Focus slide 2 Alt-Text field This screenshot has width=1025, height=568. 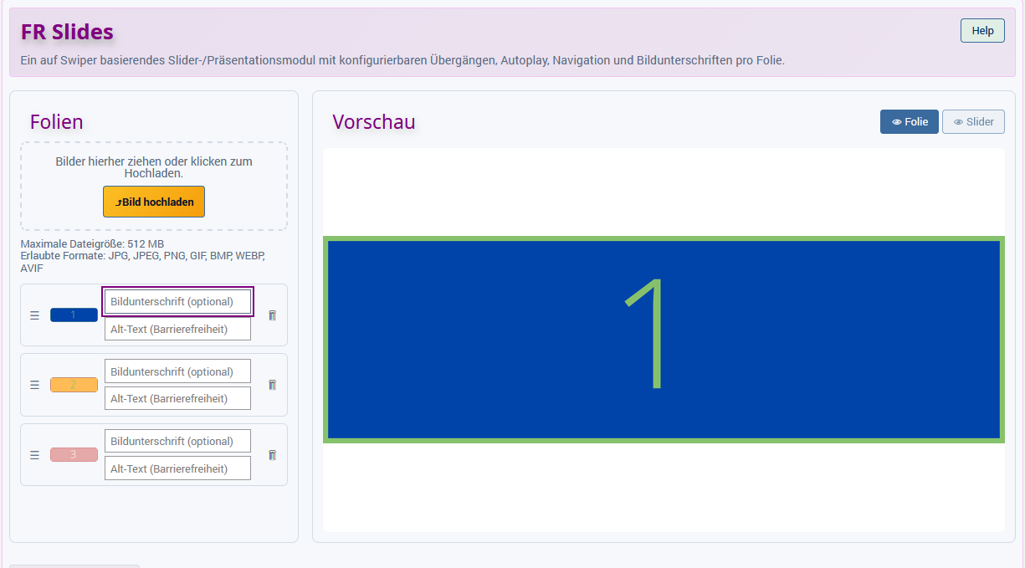[177, 398]
